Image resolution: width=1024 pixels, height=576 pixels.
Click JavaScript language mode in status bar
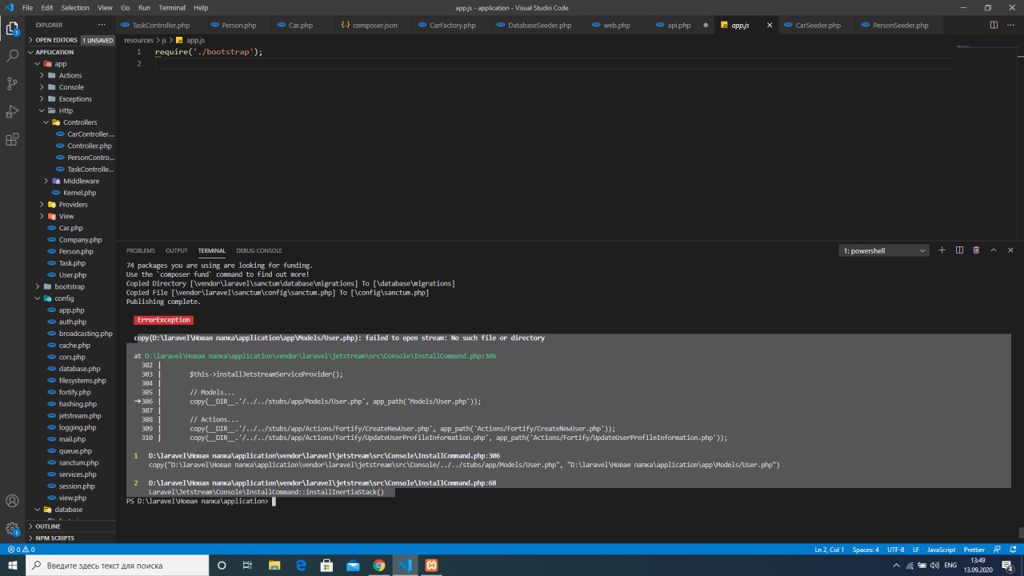point(941,550)
